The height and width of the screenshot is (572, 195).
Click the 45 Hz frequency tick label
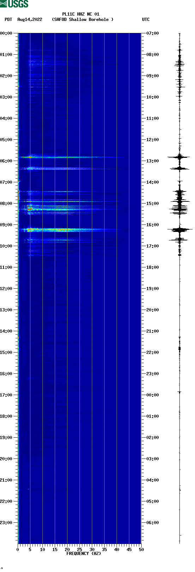pyautogui.click(x=129, y=550)
